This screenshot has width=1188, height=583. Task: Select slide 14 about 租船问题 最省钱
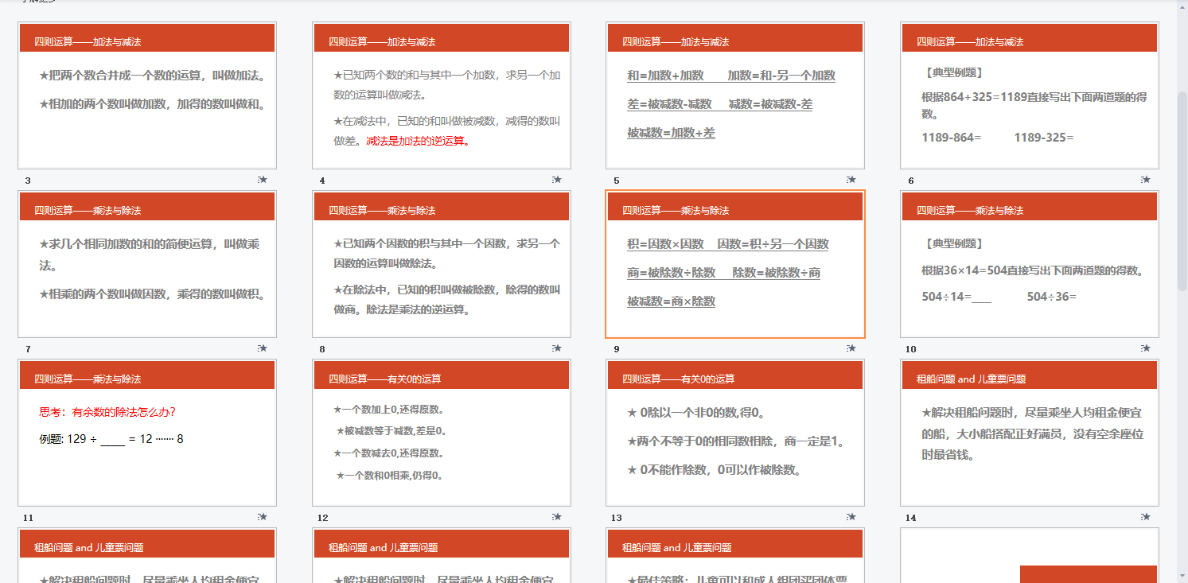[1030, 433]
